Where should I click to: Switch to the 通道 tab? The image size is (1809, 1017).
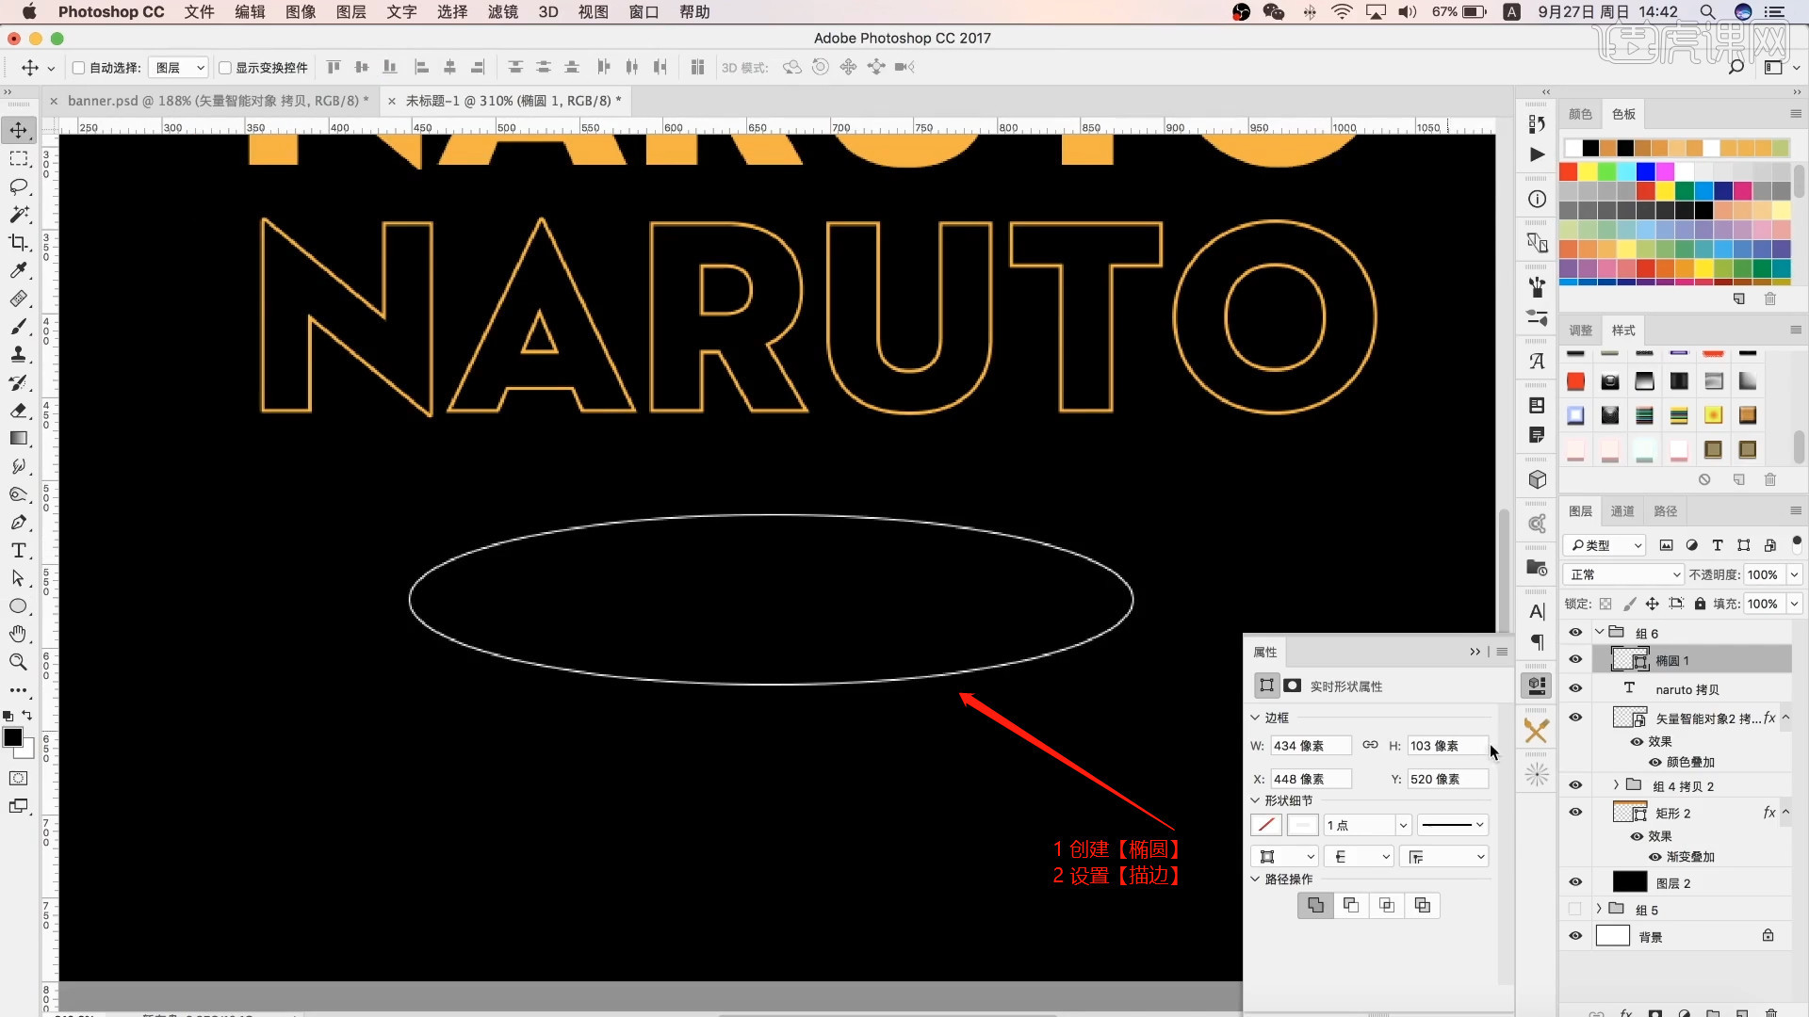[1622, 511]
